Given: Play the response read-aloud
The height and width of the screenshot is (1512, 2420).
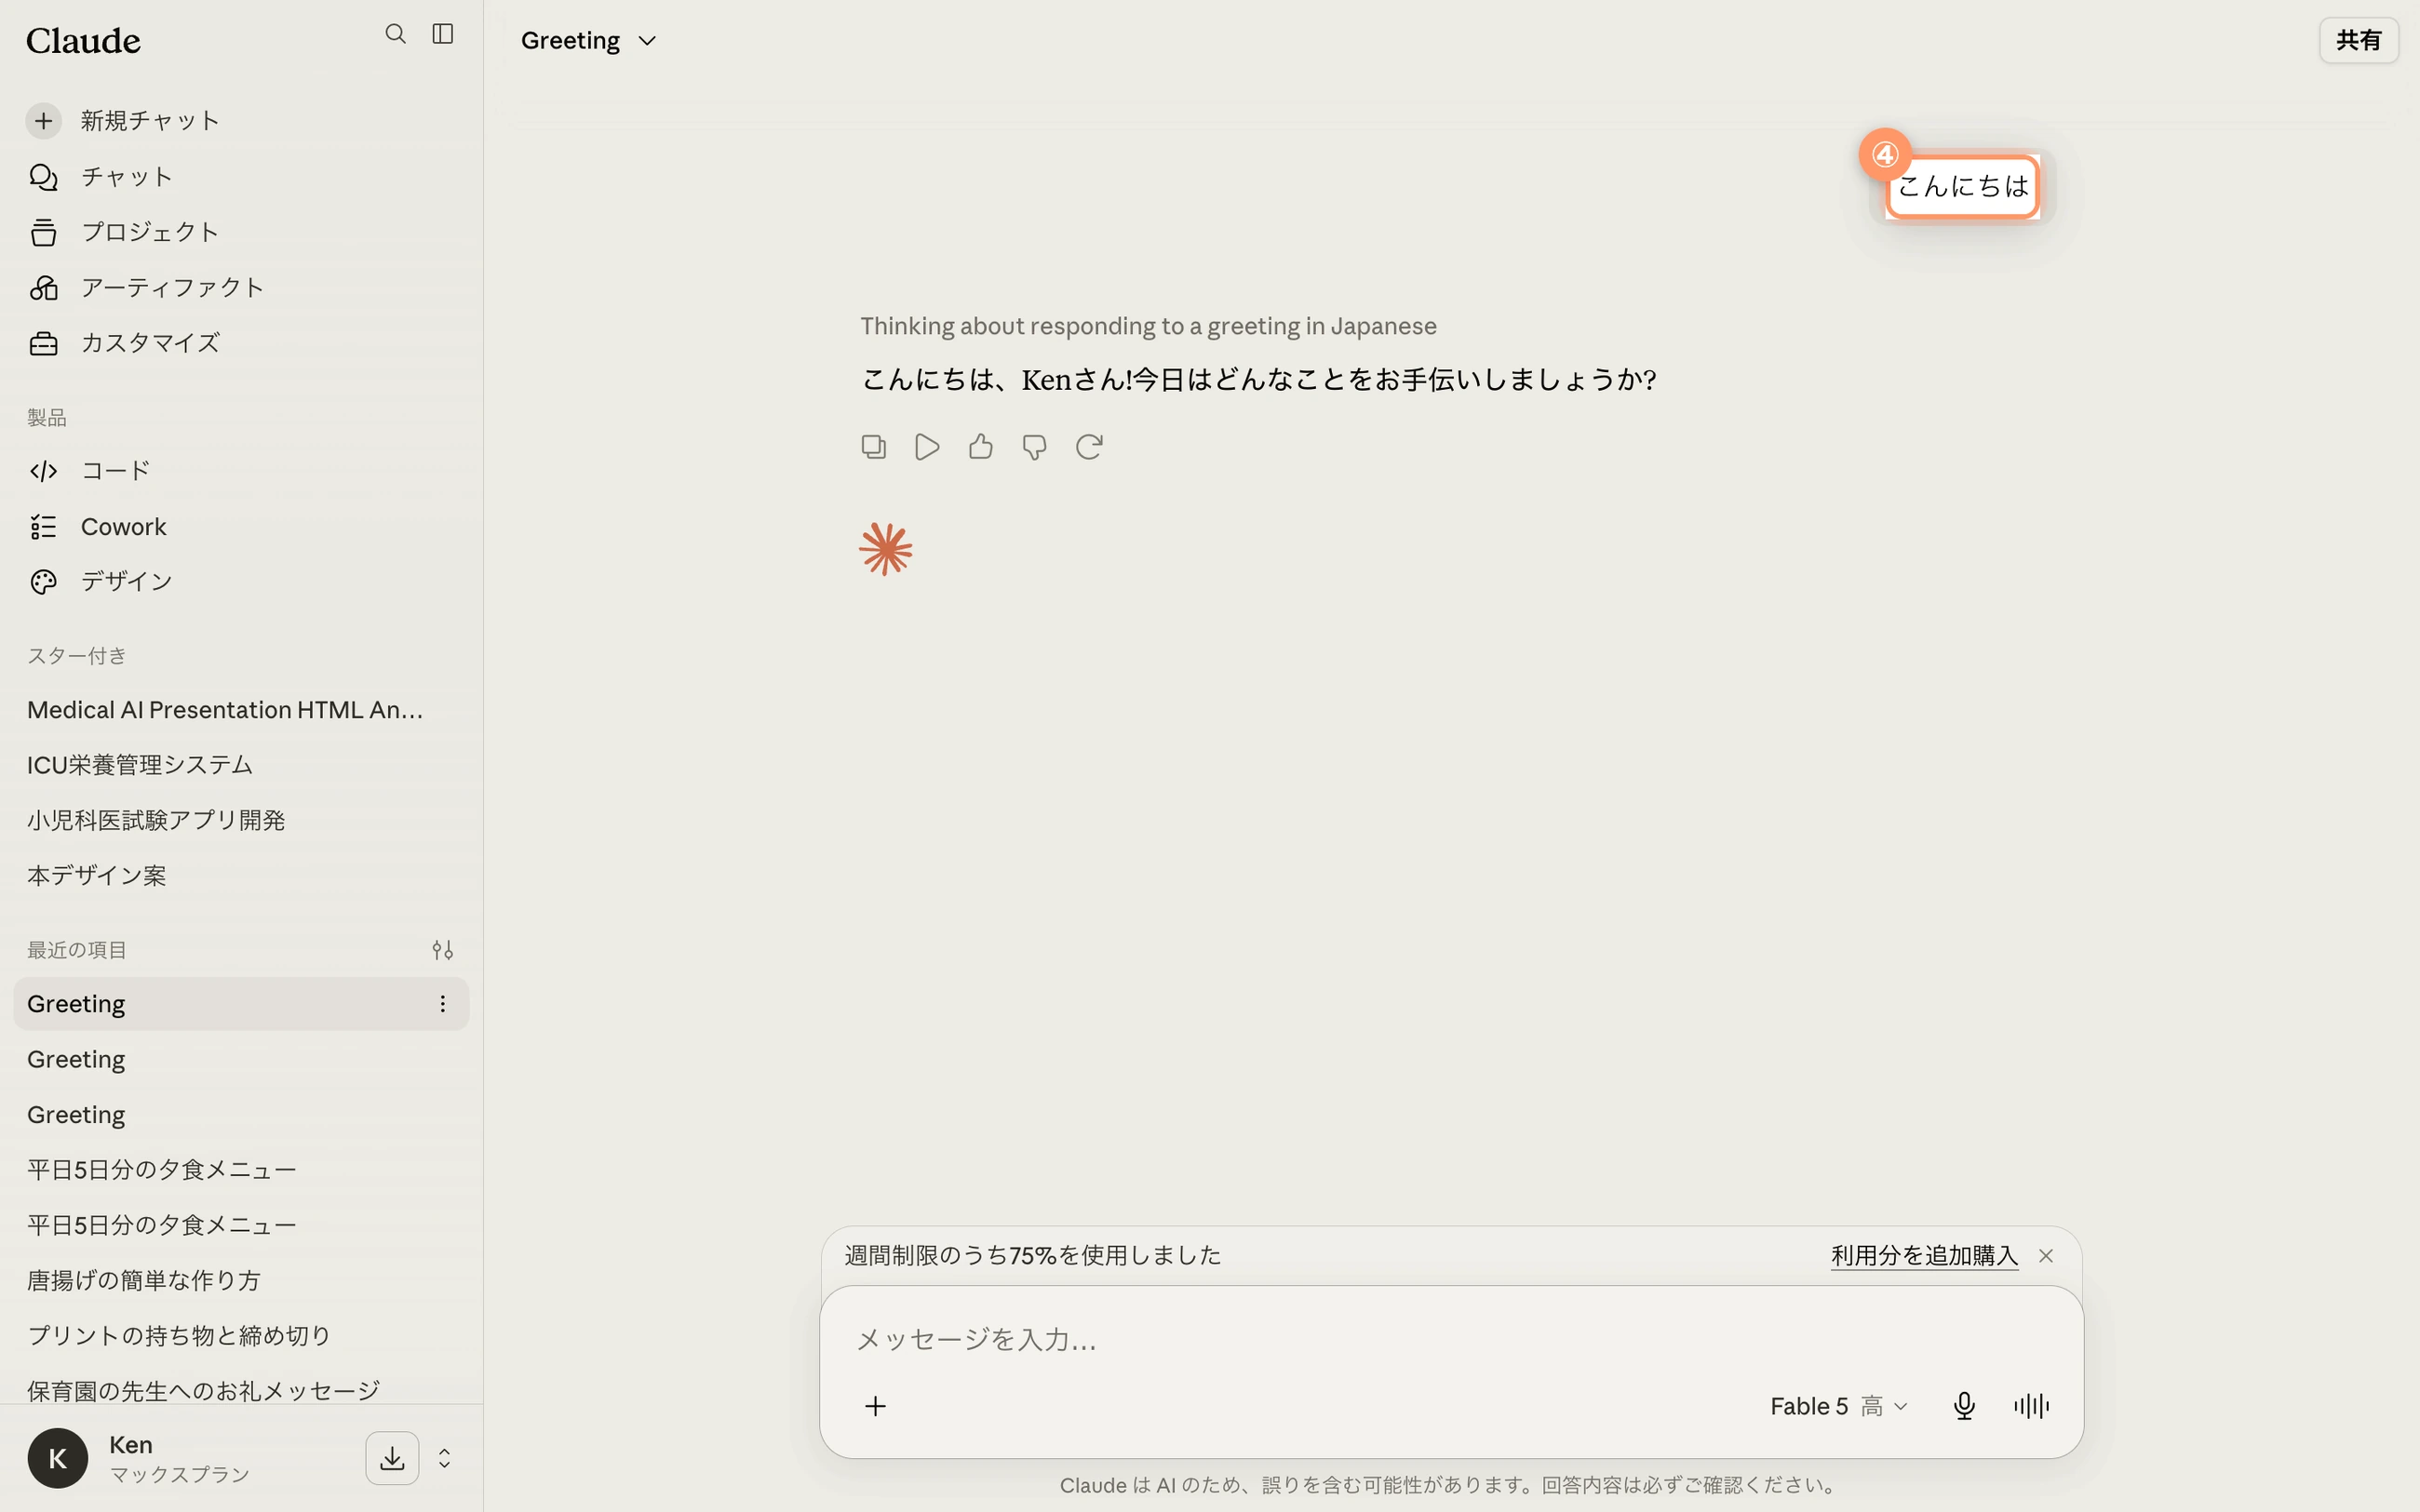Looking at the screenshot, I should pyautogui.click(x=927, y=447).
